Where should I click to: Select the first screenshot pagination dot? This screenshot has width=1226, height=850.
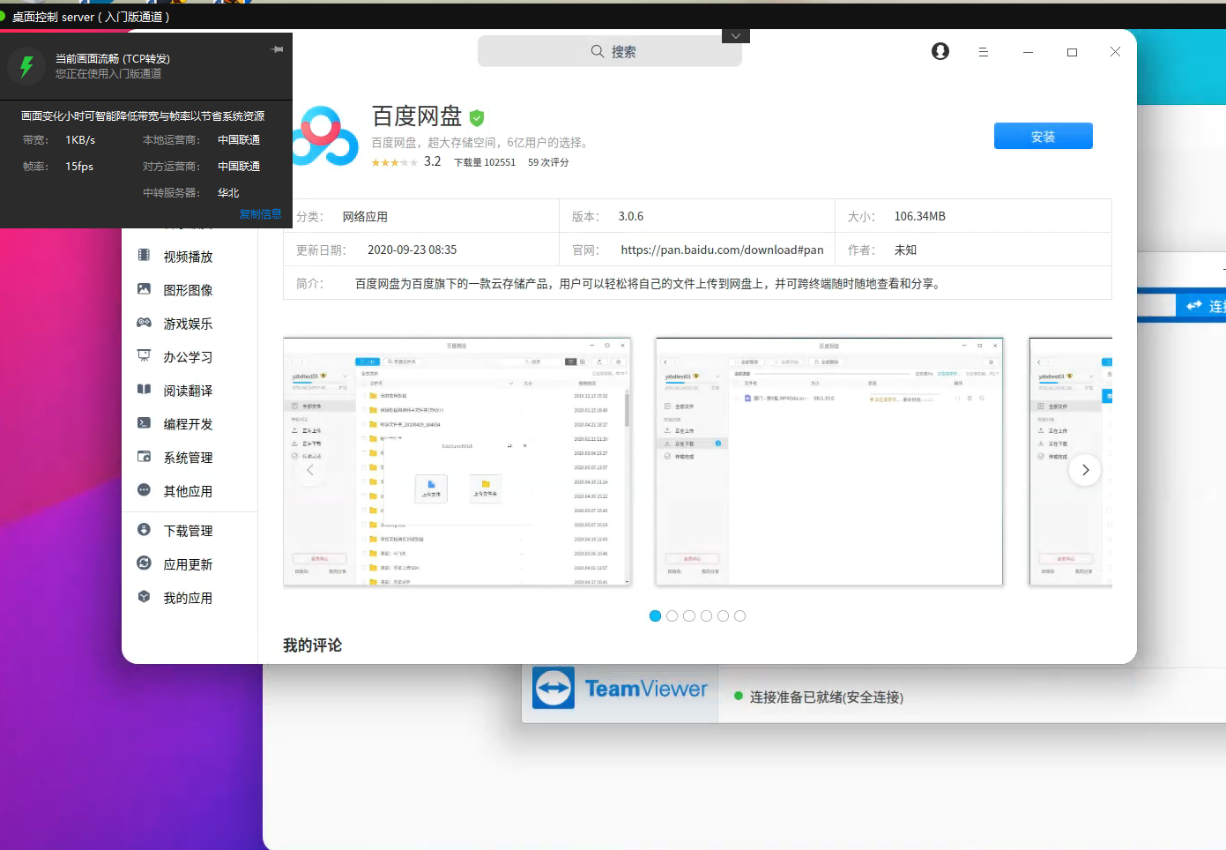click(655, 616)
